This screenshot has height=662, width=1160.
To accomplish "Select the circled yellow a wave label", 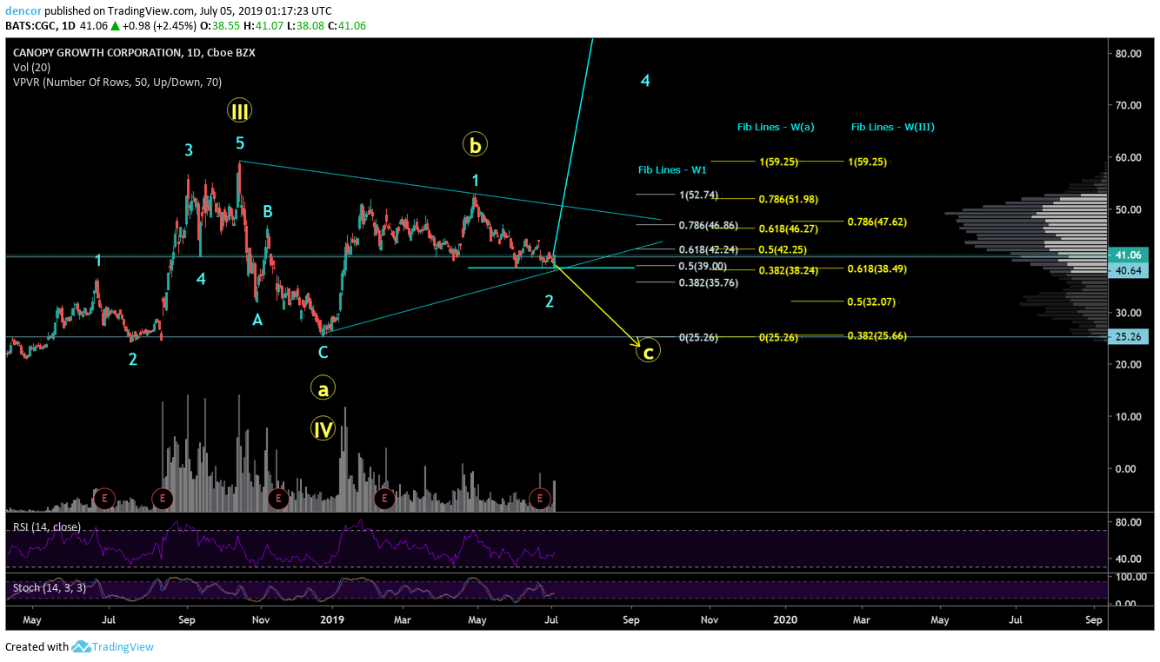I will pyautogui.click(x=323, y=389).
